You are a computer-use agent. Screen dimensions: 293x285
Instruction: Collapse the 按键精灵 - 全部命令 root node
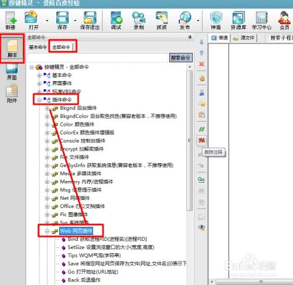pos(32,67)
